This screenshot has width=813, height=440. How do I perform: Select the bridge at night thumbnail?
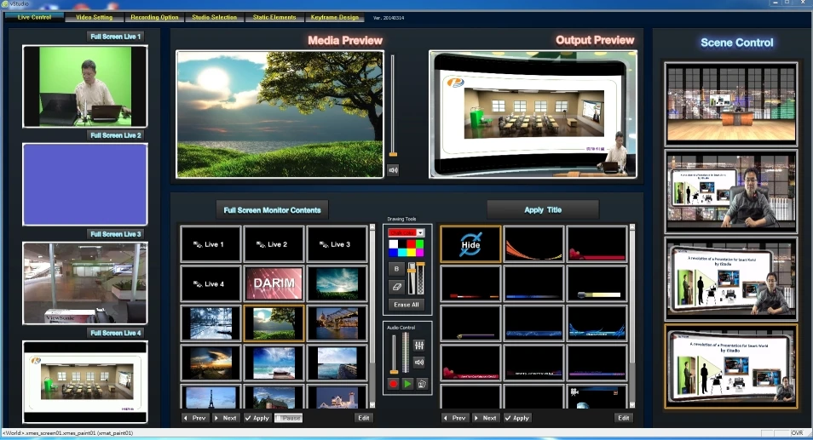337,323
